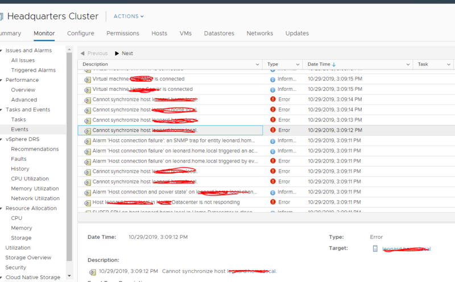Click event icon of 3:09:13 PM row
This screenshot has width=455, height=282.
click(x=88, y=121)
